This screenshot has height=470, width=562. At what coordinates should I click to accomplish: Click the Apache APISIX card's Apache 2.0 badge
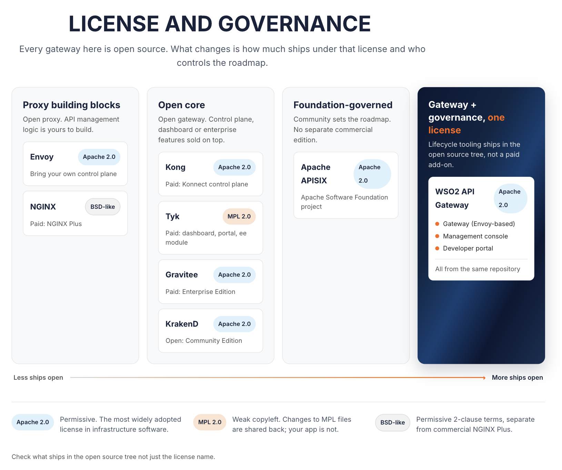pyautogui.click(x=372, y=174)
